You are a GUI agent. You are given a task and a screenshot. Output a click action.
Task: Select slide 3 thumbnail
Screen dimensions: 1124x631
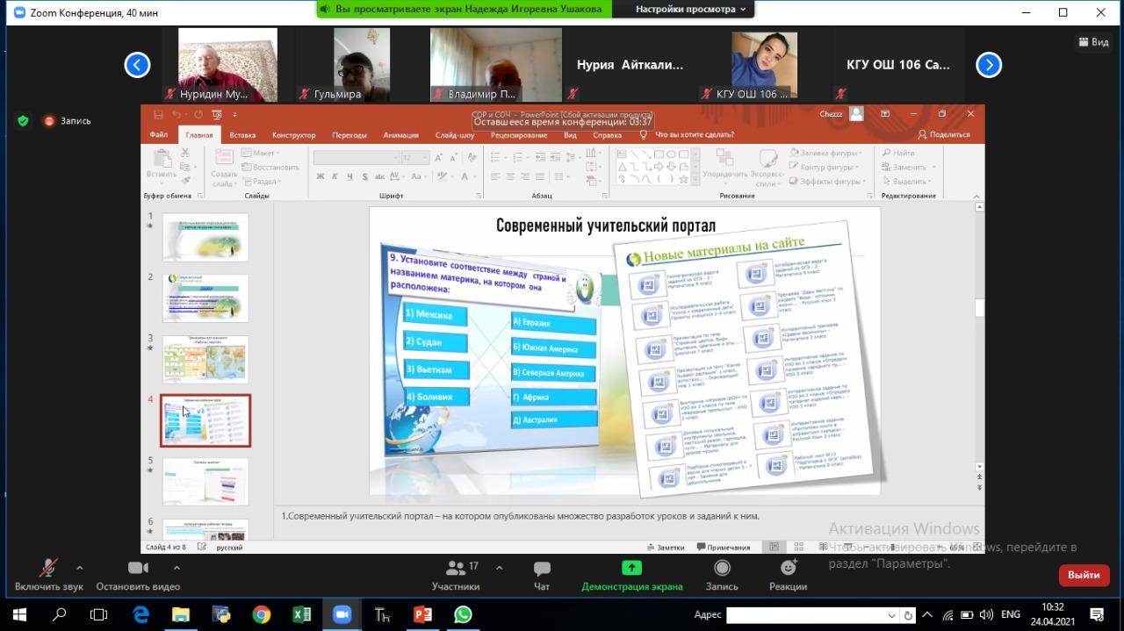[x=205, y=359]
